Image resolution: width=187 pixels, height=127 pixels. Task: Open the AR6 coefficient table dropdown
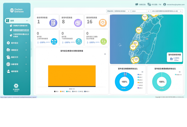tap(167, 11)
